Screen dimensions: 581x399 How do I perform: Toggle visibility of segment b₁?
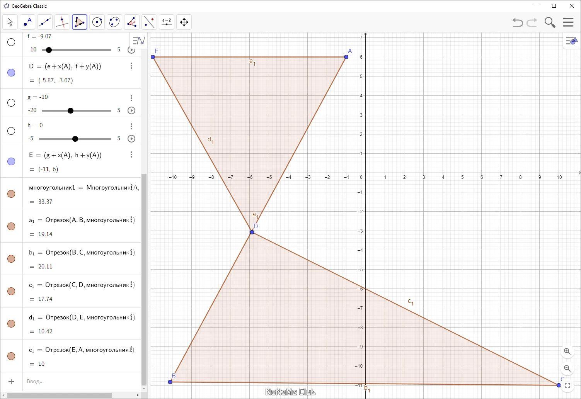(x=11, y=259)
